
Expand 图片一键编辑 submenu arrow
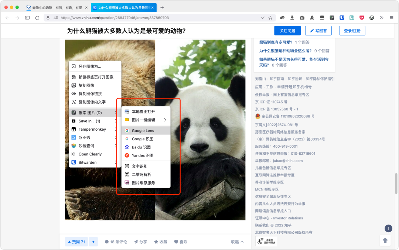tap(165, 120)
